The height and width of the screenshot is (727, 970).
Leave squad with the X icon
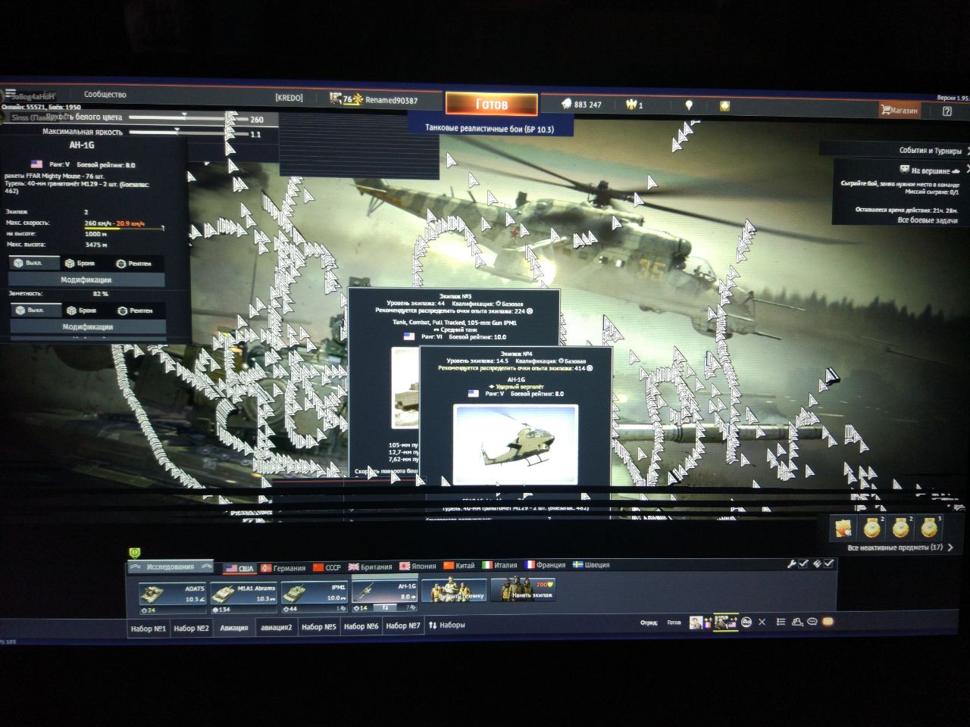[x=762, y=622]
